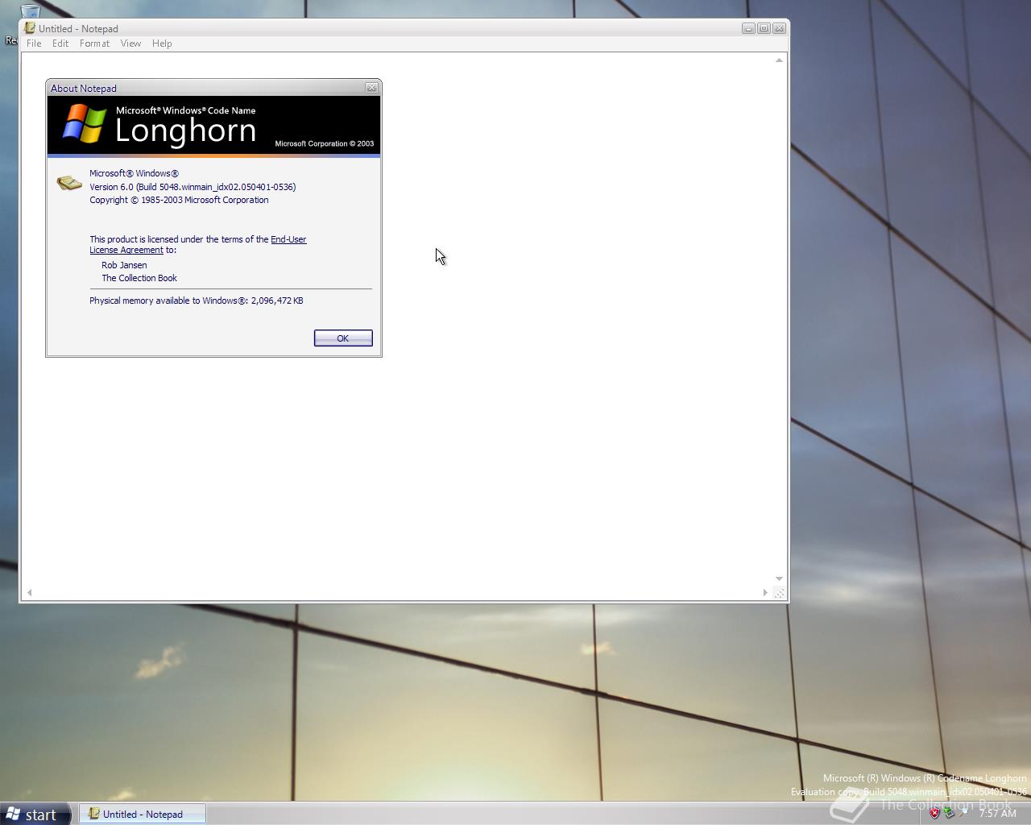Image resolution: width=1031 pixels, height=825 pixels.
Task: Maximize the Notepad window
Action: (764, 28)
